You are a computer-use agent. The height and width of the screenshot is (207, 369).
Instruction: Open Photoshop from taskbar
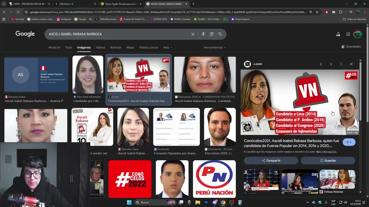click(x=206, y=202)
